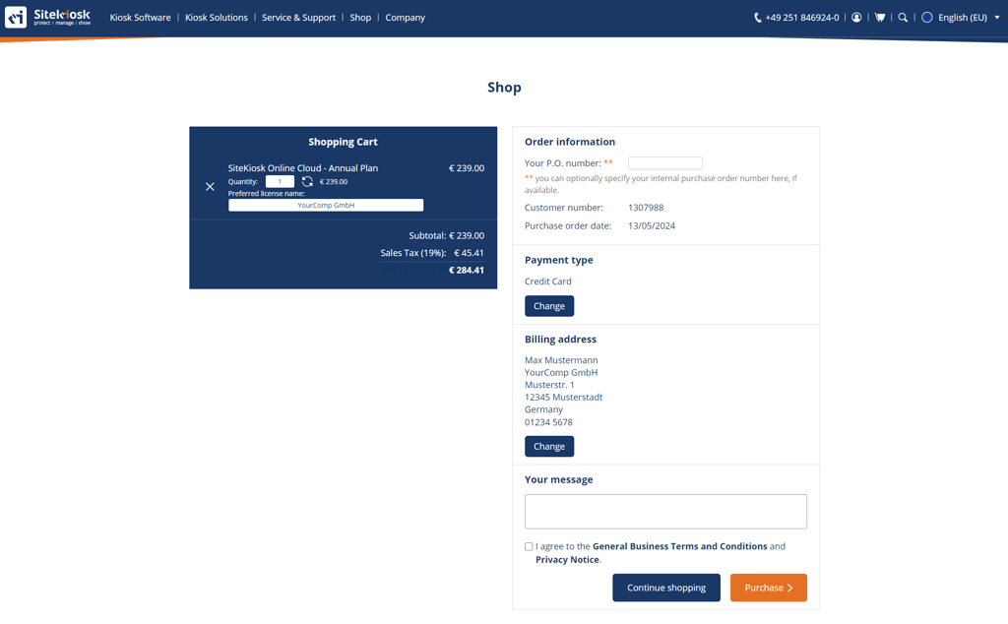Open the user account icon

tap(856, 18)
